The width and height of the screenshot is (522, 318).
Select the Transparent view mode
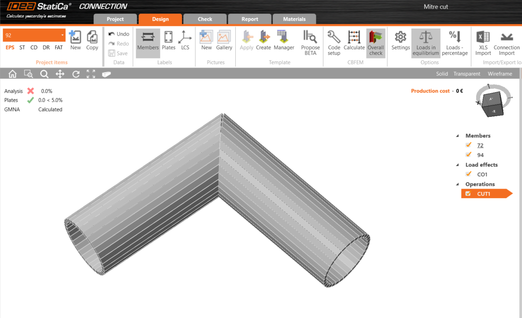click(x=467, y=74)
